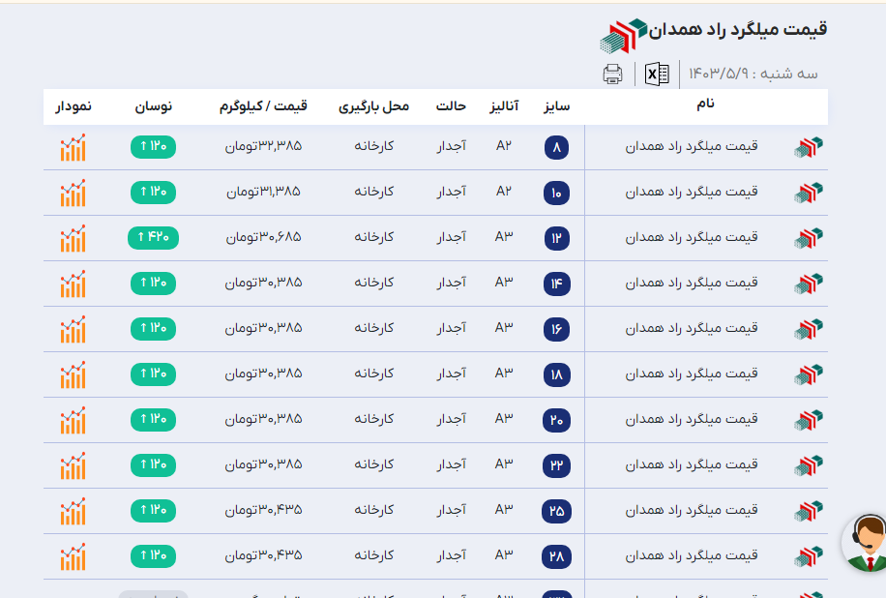This screenshot has width=886, height=598.
Task: Click the سایز column header
Action: click(x=557, y=105)
